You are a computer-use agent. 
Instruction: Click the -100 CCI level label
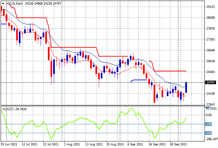tap(208, 124)
